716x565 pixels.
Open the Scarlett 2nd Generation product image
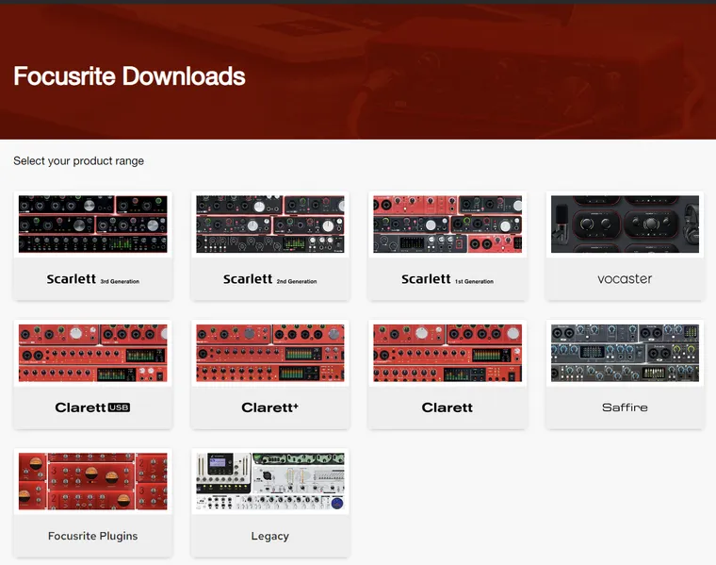(x=270, y=224)
